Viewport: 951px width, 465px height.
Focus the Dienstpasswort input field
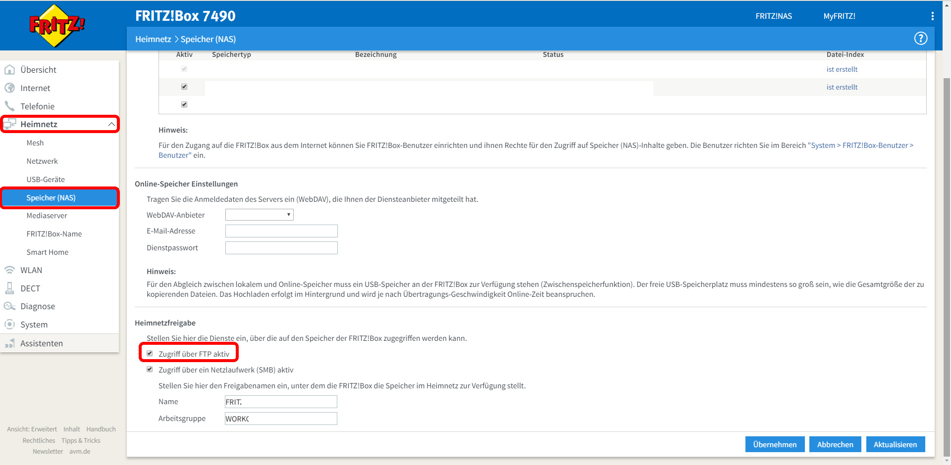click(x=281, y=248)
